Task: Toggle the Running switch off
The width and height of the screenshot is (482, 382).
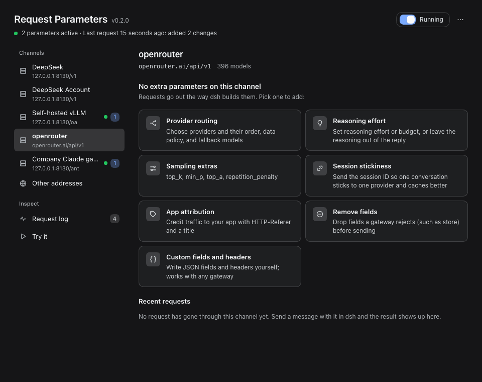Action: point(407,20)
